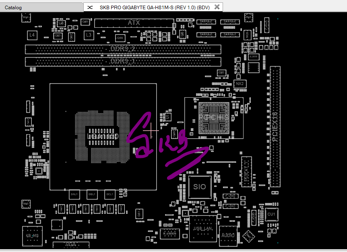Select transistor Q62
This screenshot has height=252, width=347.
tap(71, 37)
